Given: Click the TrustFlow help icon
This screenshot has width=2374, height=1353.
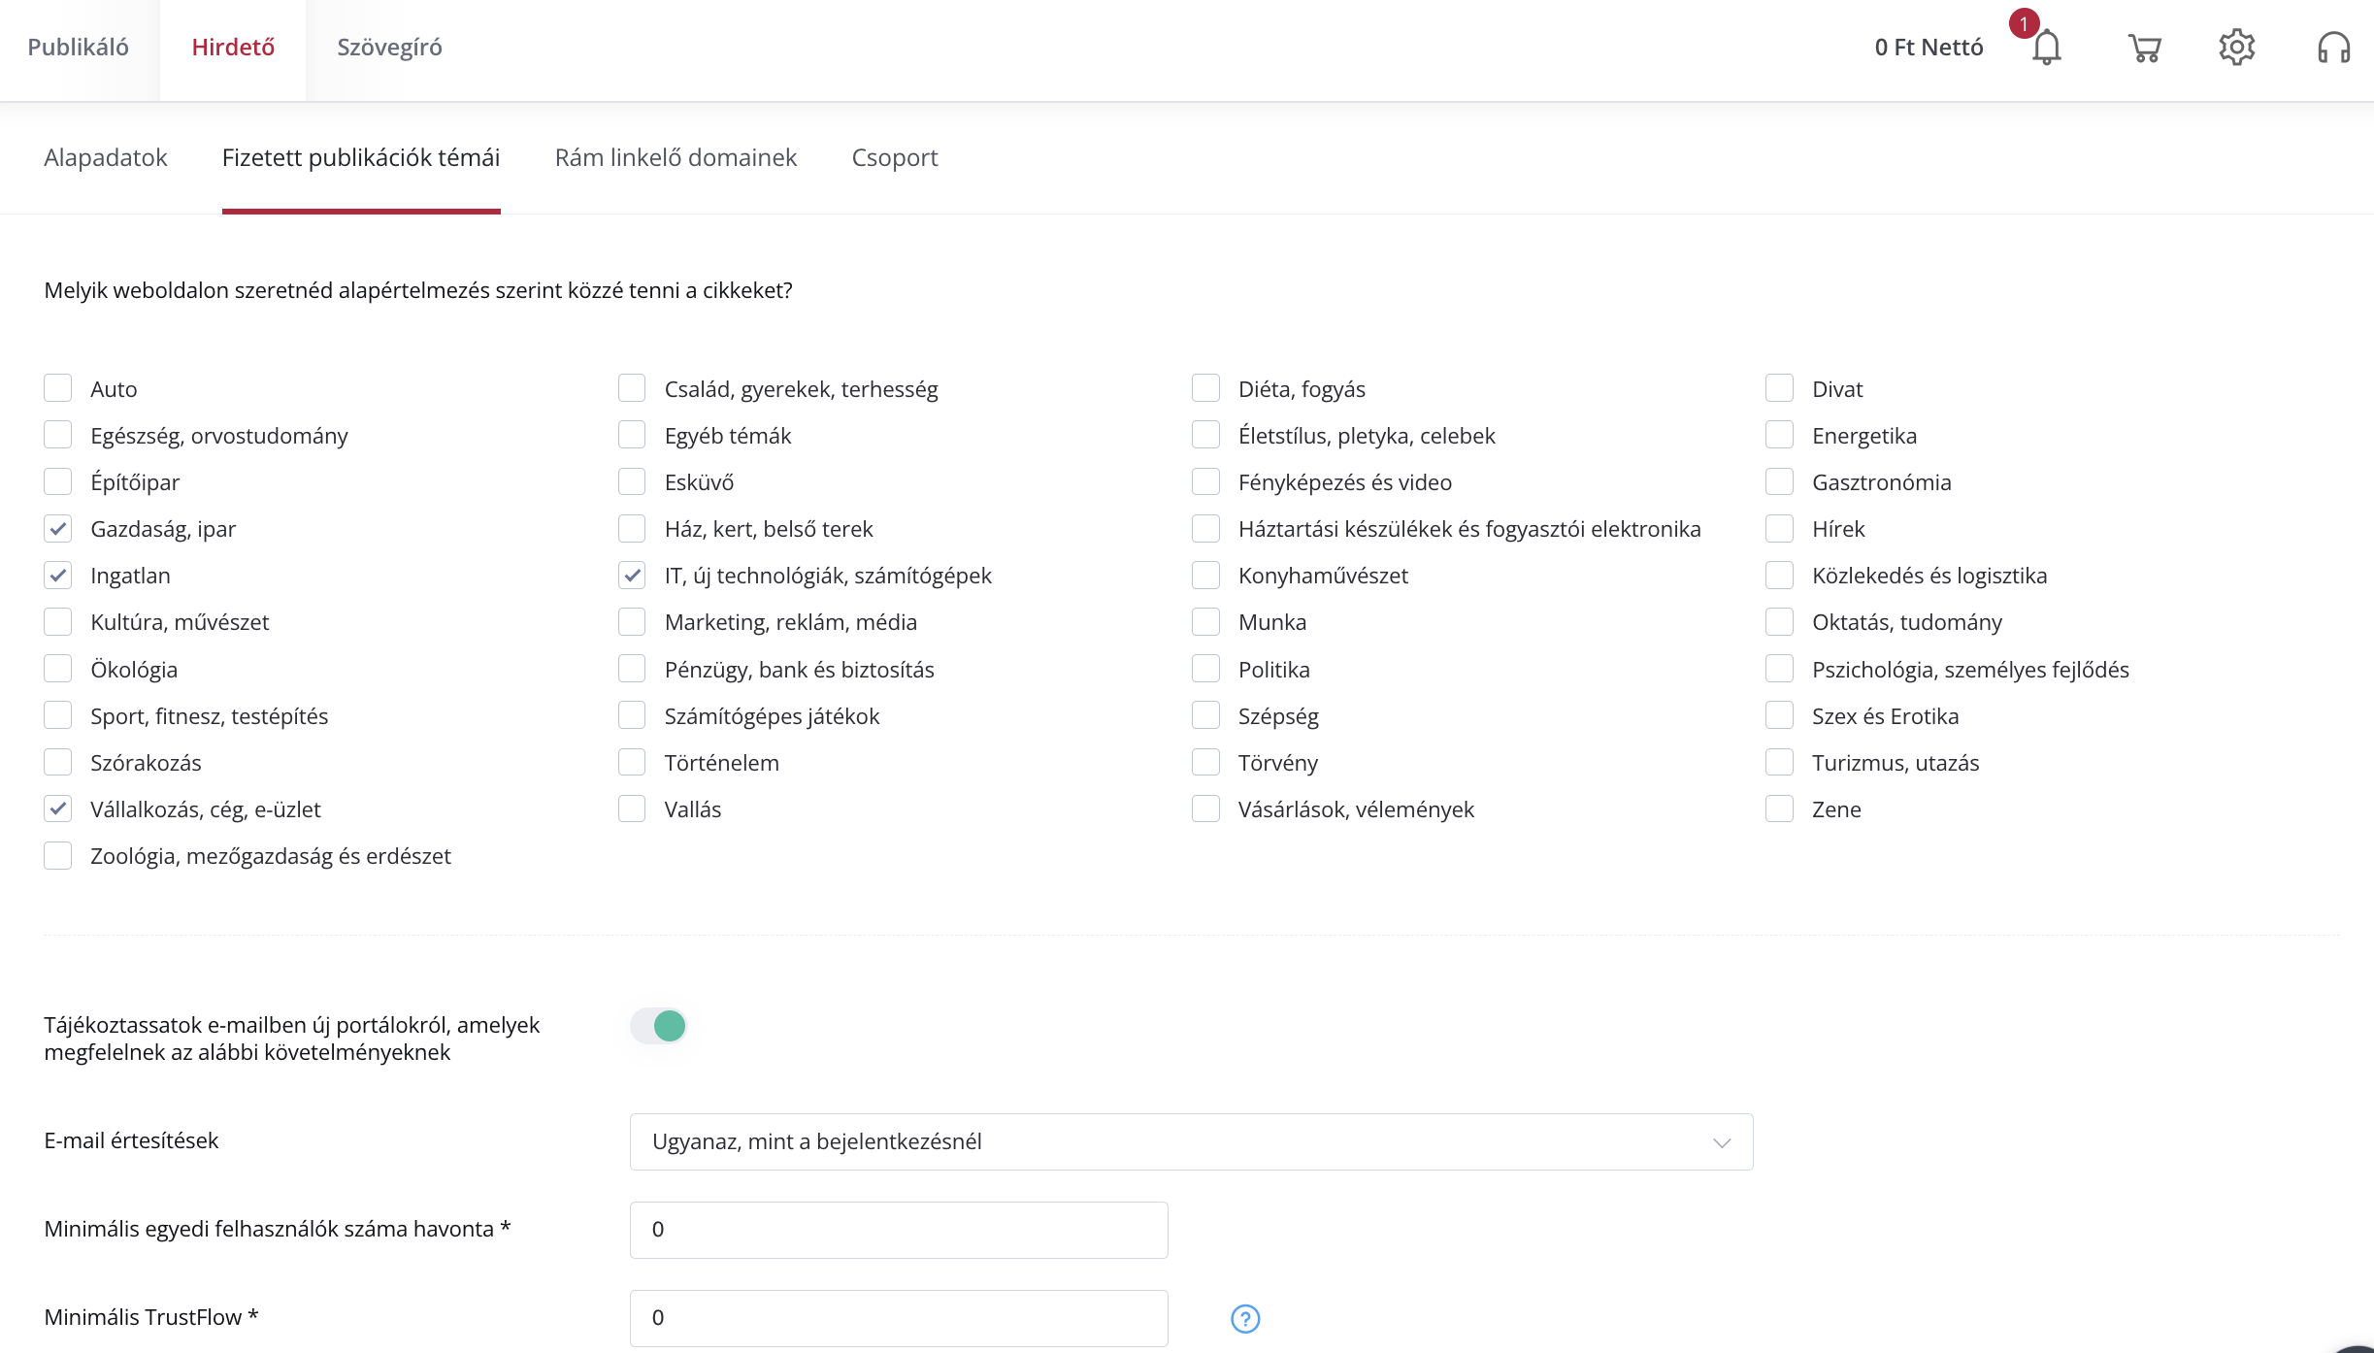Looking at the screenshot, I should [1245, 1319].
